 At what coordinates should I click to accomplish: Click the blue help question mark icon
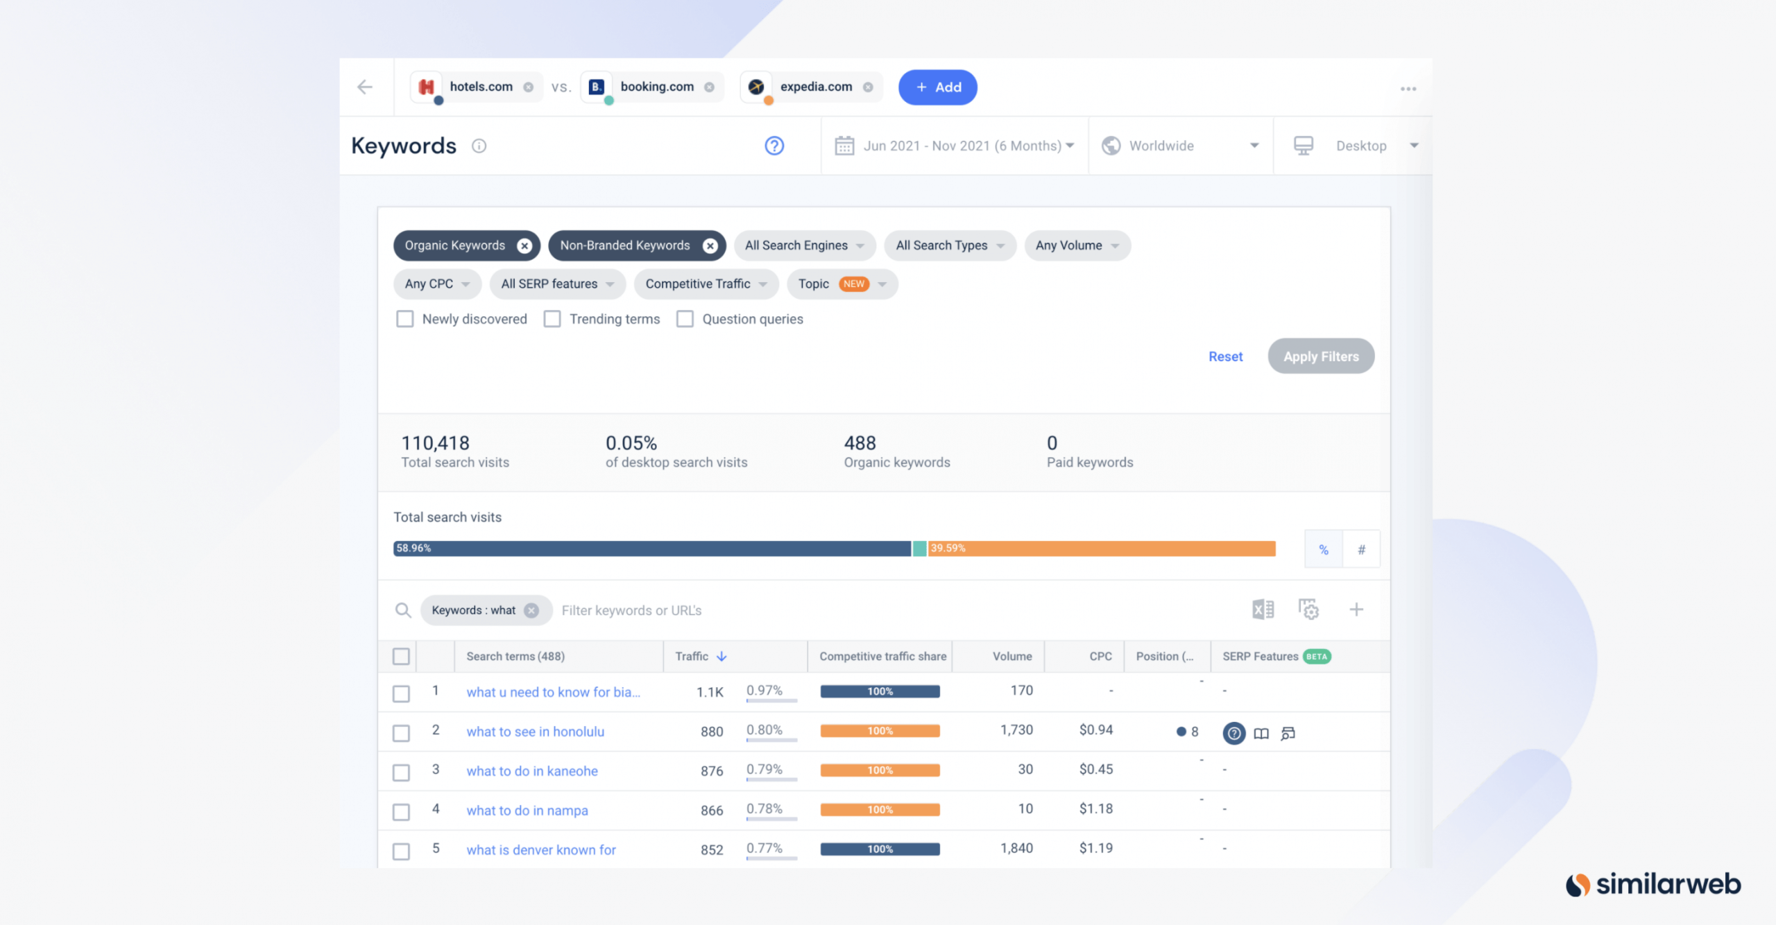(774, 146)
